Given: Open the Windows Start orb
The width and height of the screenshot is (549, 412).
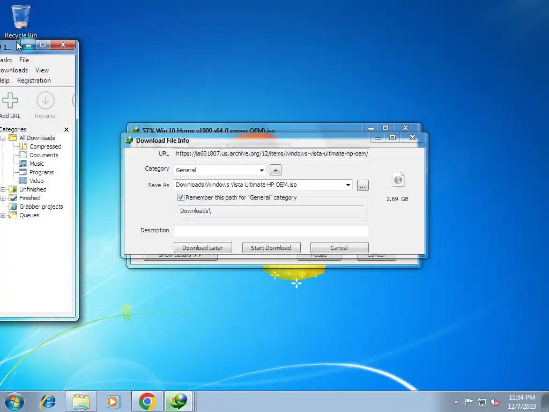Looking at the screenshot, I should (14, 401).
